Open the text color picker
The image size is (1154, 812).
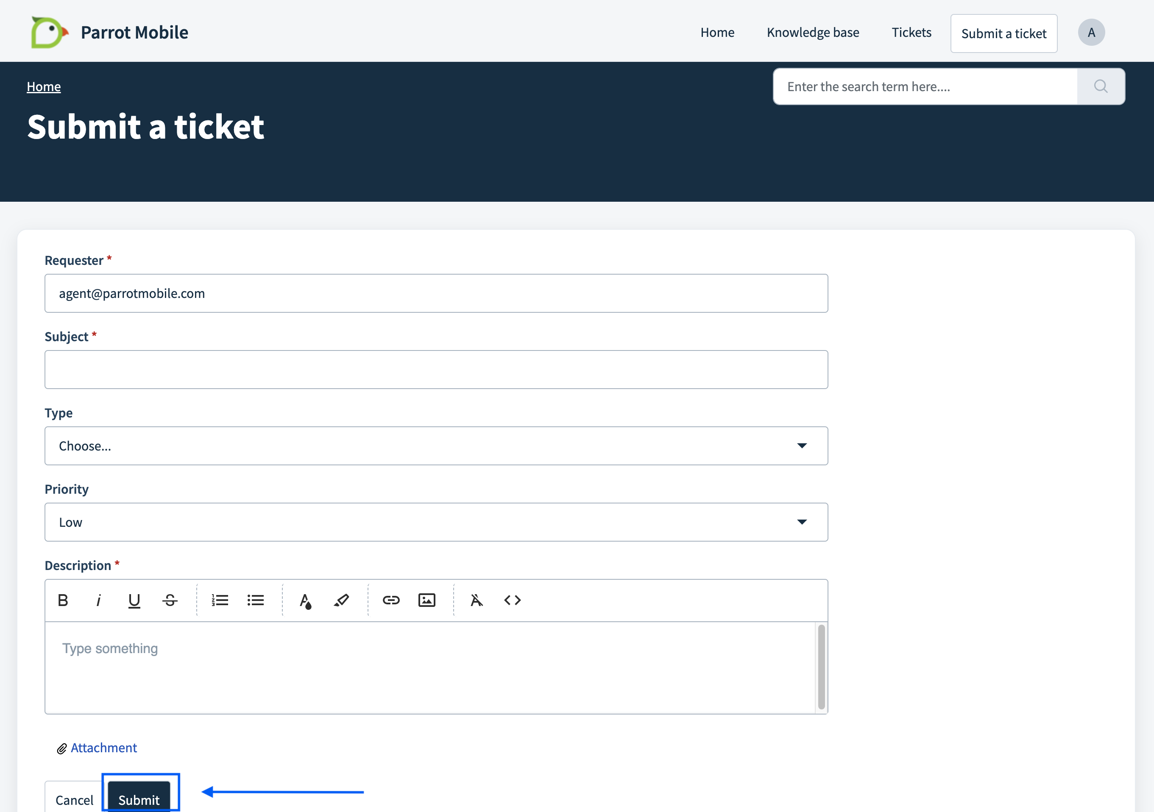click(x=305, y=600)
